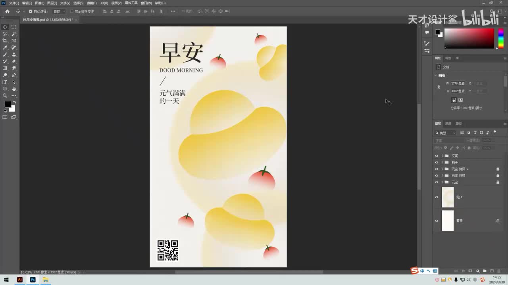
Task: Enable the 显示变换控件 checkbox
Action: [x=72, y=11]
